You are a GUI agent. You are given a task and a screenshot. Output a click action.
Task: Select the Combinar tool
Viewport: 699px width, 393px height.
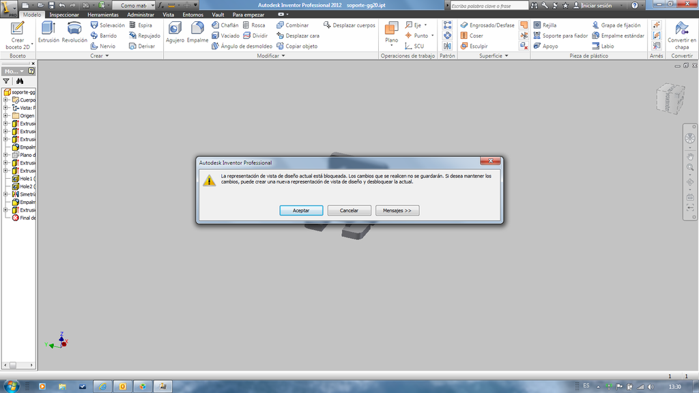click(292, 25)
